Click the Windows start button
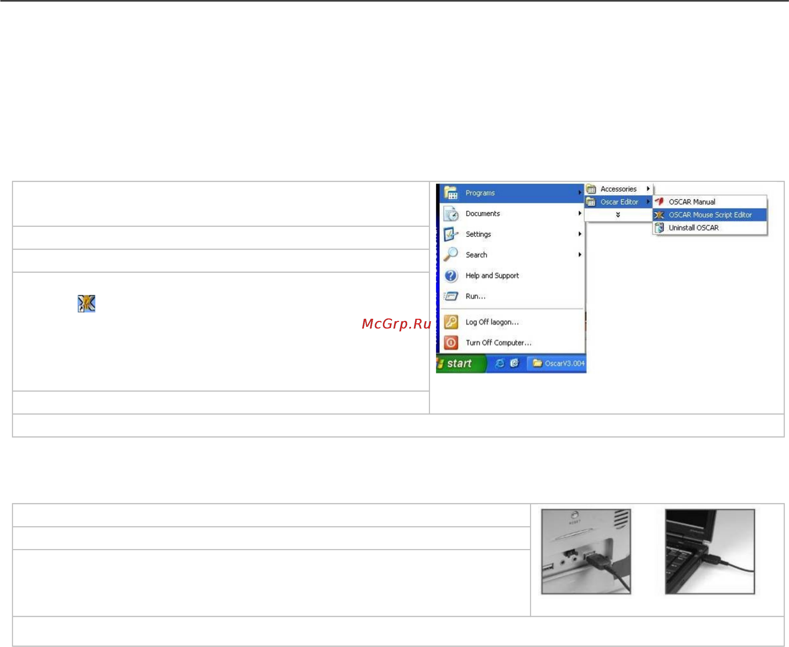The width and height of the screenshot is (789, 647). 461,363
